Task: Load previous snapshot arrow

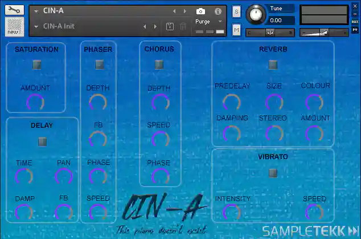Action: click(x=145, y=27)
